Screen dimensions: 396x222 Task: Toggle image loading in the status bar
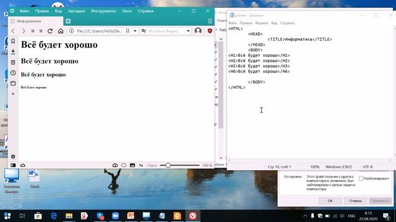132,165
